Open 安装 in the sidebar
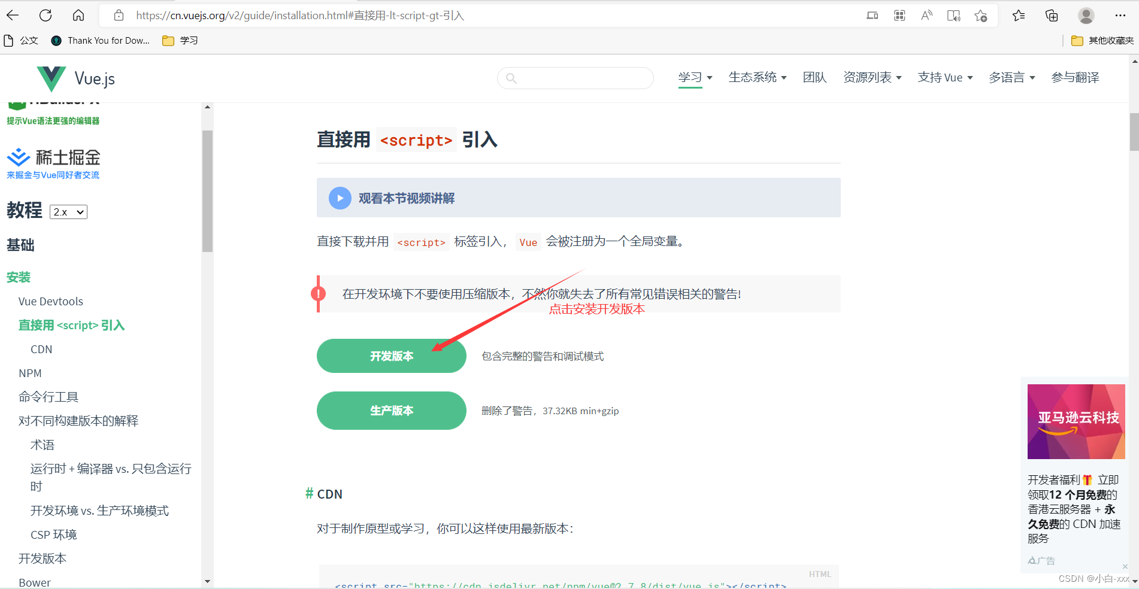This screenshot has height=589, width=1139. (19, 277)
